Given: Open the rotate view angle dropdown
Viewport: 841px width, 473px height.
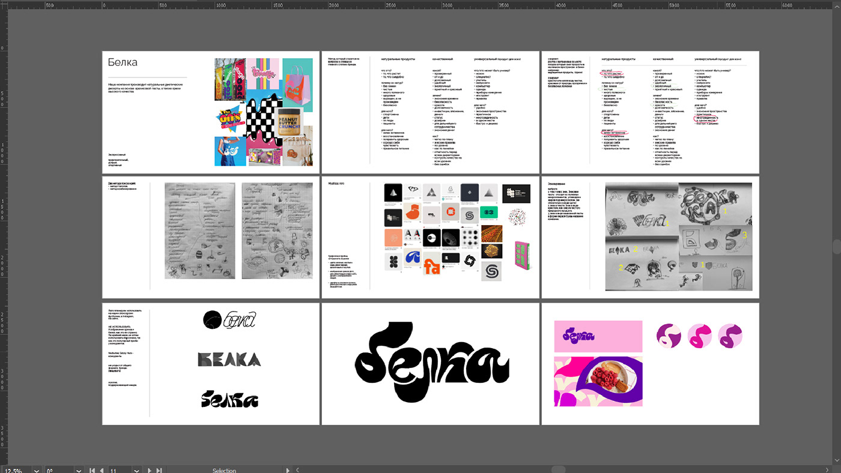Looking at the screenshot, I should [x=78, y=470].
